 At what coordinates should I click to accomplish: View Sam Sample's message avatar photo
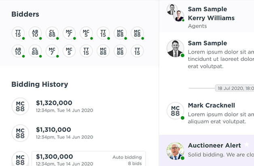tap(176, 48)
